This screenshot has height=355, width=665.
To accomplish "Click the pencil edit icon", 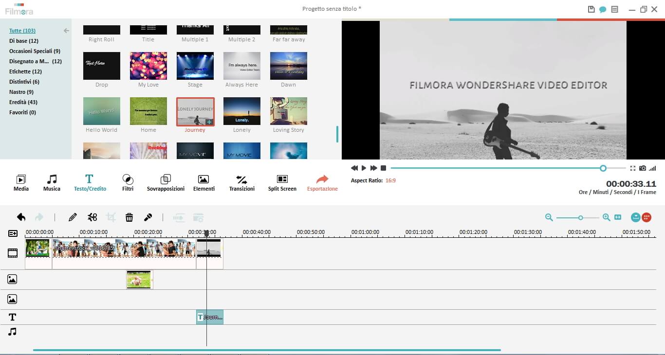I will 73,217.
